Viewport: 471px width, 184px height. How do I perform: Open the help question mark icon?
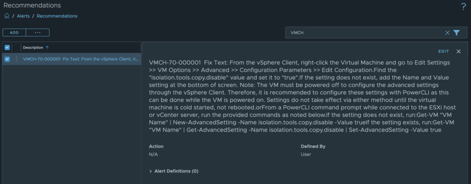(x=463, y=6)
